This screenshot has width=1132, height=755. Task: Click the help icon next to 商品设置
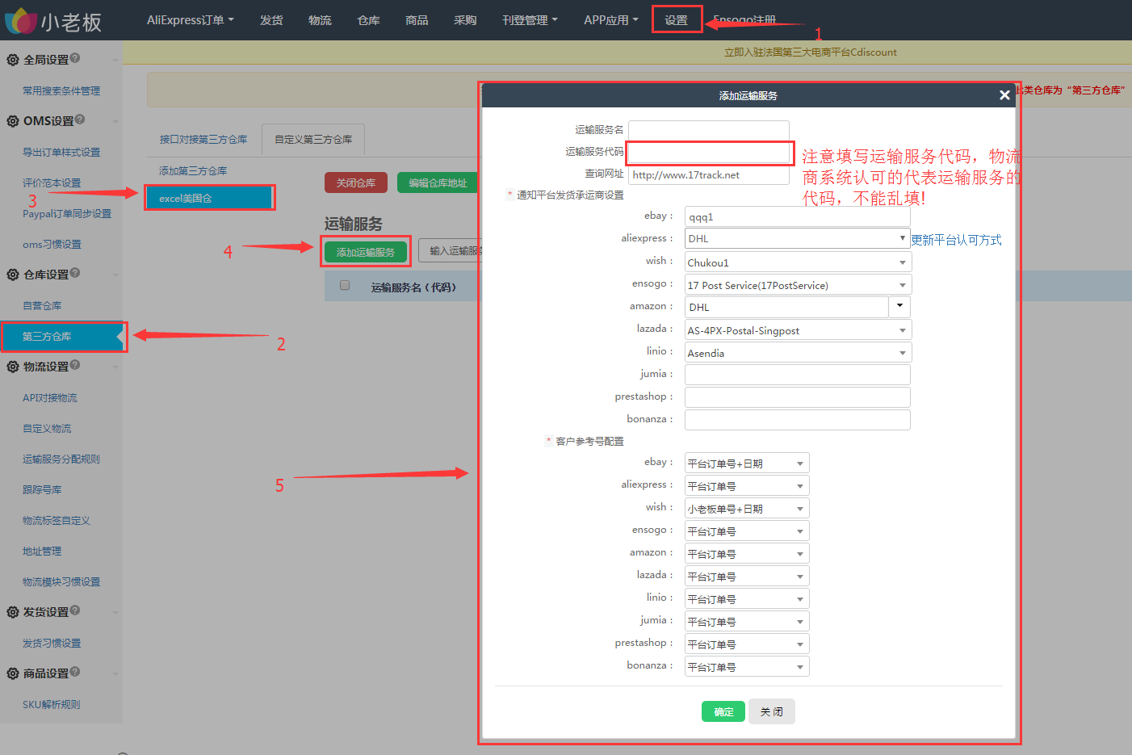pos(75,672)
